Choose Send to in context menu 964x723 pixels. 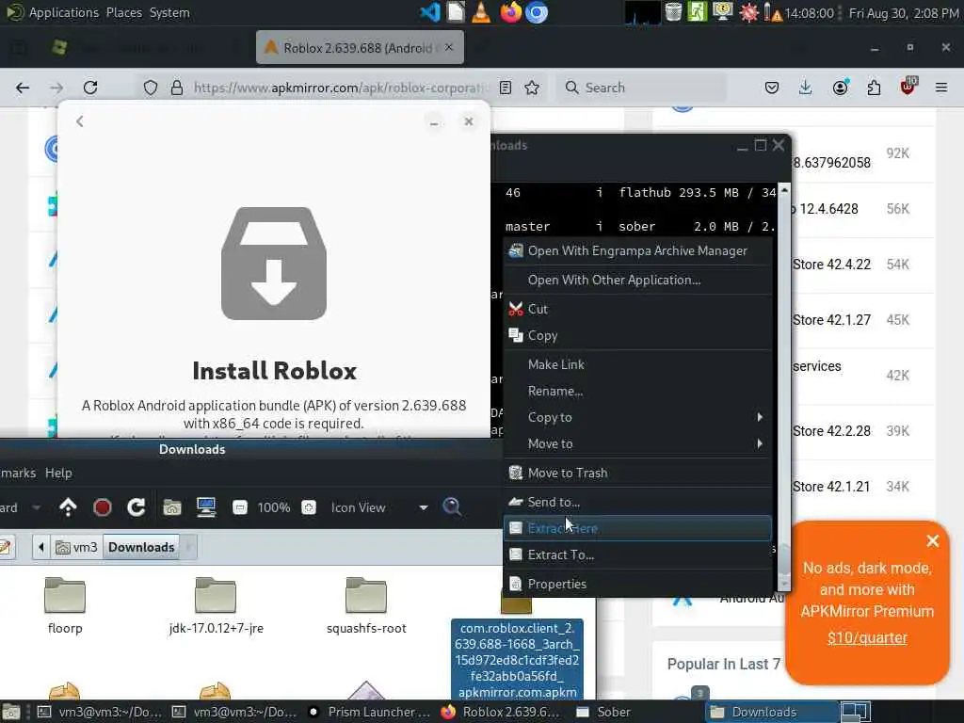point(637,502)
